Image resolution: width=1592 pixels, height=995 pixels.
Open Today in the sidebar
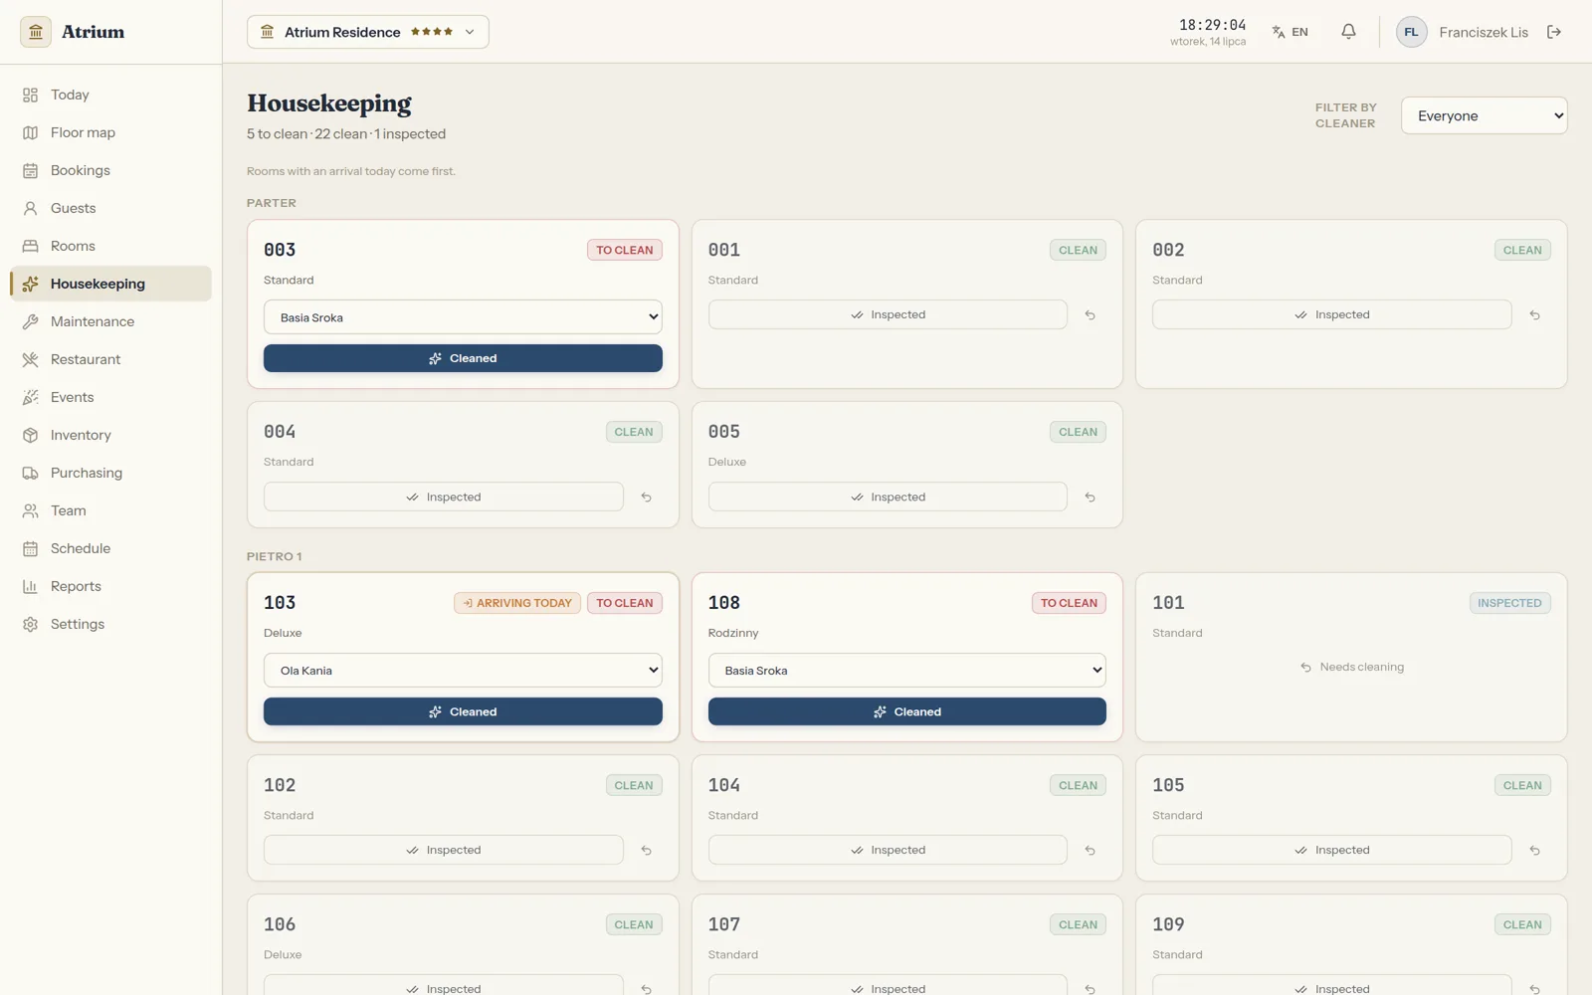110,95
